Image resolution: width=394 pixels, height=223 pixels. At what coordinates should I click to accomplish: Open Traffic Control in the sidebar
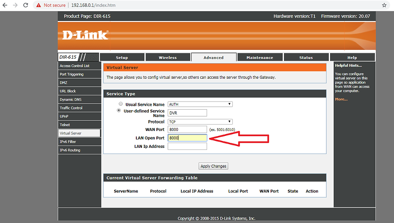pyautogui.click(x=80, y=108)
